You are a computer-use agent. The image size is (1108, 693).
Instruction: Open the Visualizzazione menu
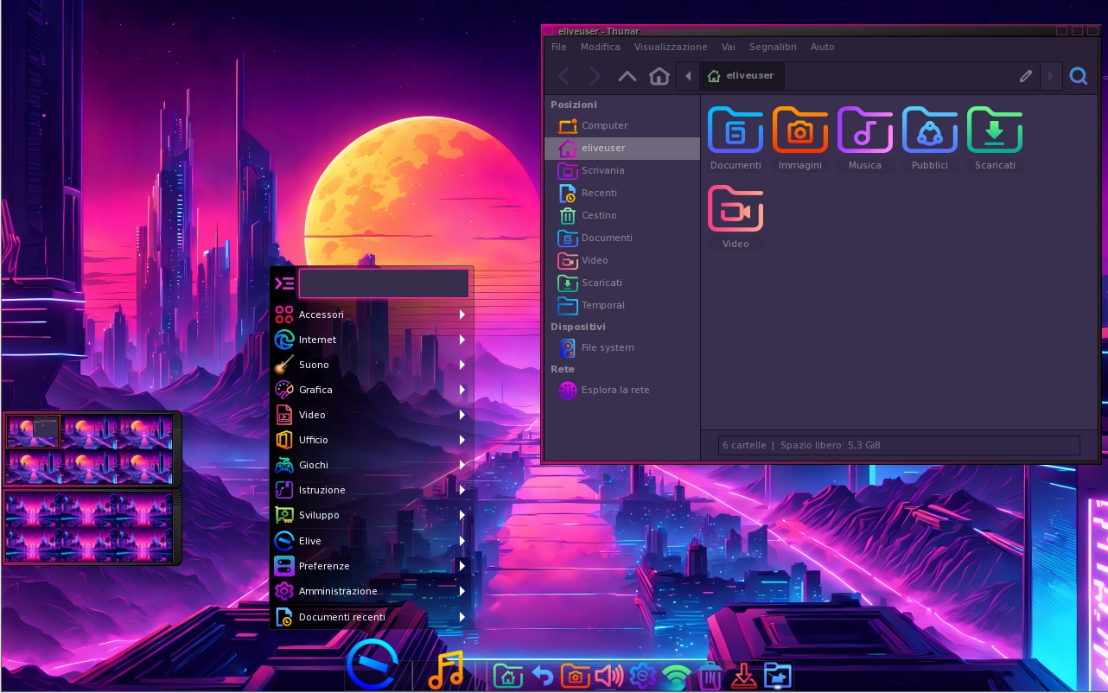point(670,47)
